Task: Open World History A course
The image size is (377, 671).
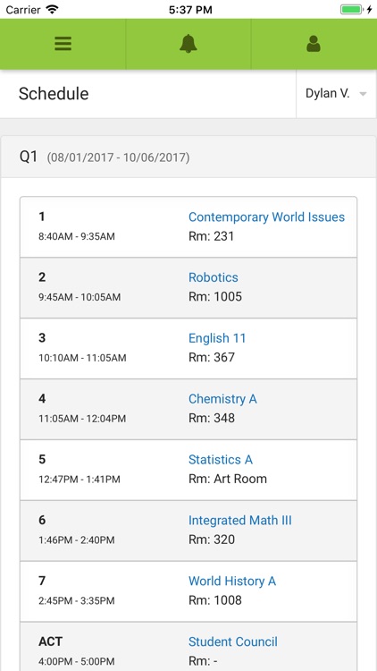Action: (x=232, y=582)
